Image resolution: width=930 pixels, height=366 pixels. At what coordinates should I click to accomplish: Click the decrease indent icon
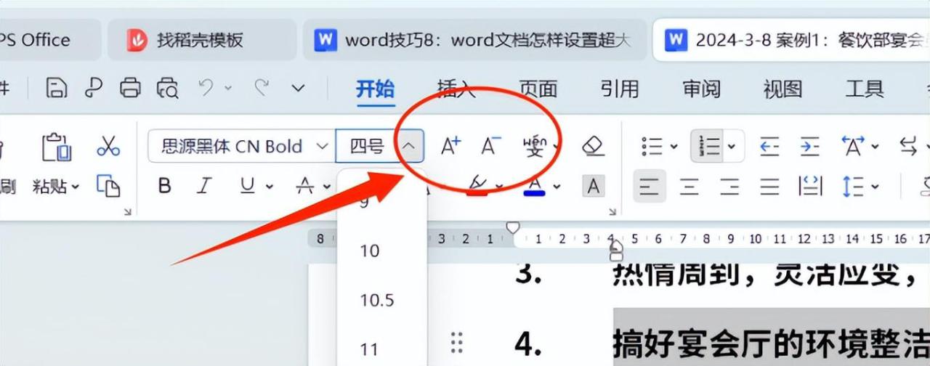(x=769, y=147)
